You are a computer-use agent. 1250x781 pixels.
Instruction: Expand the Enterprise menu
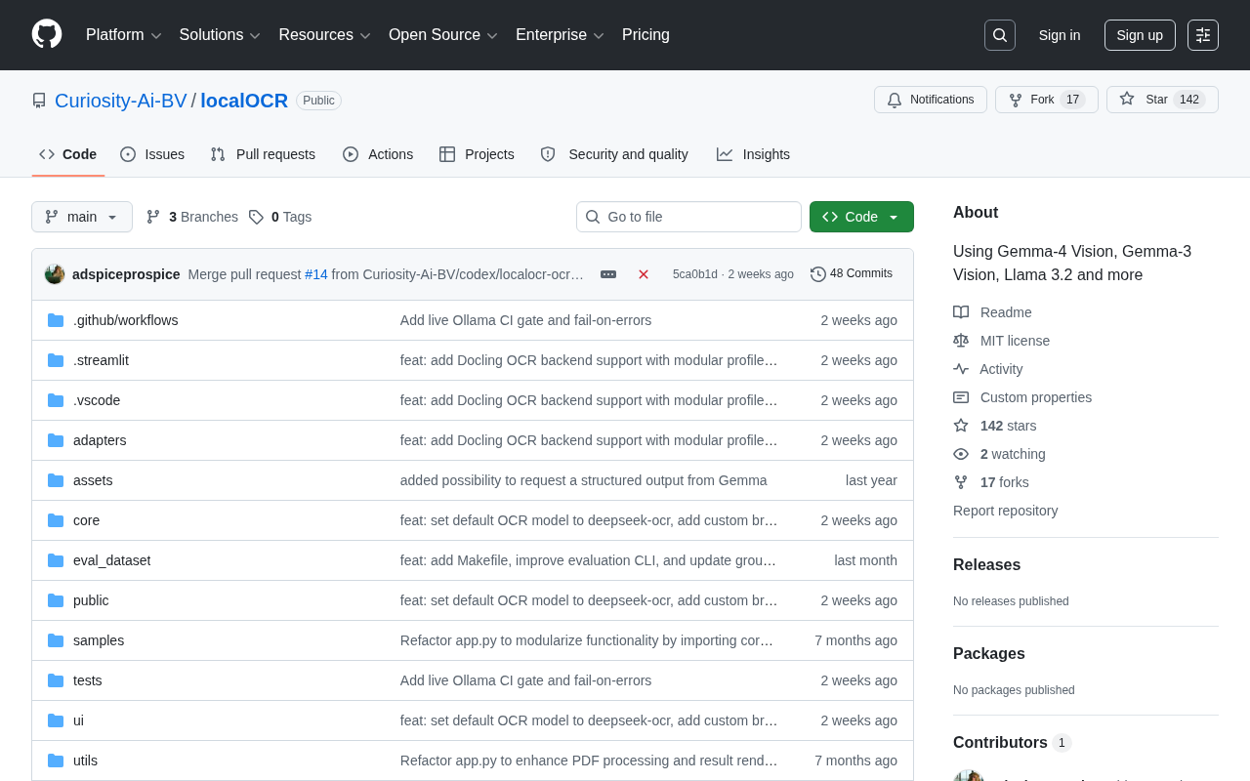point(561,35)
